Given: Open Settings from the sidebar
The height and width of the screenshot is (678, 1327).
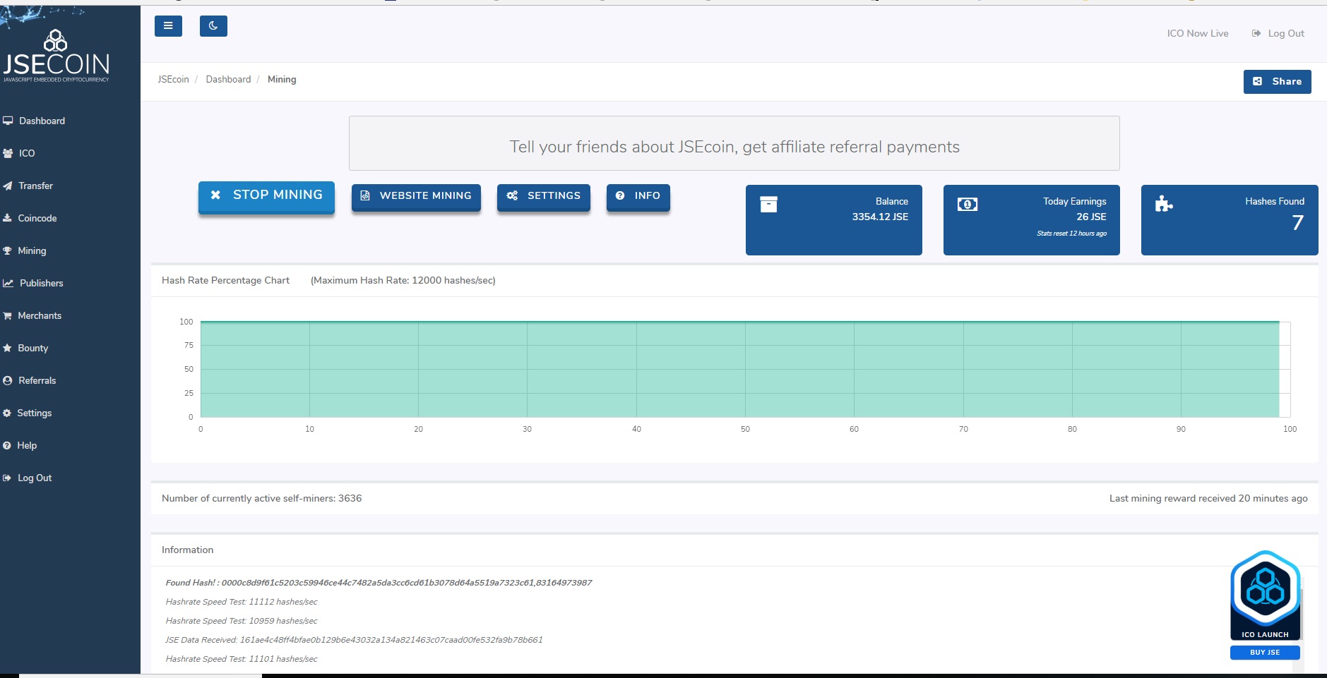Looking at the screenshot, I should coord(34,413).
